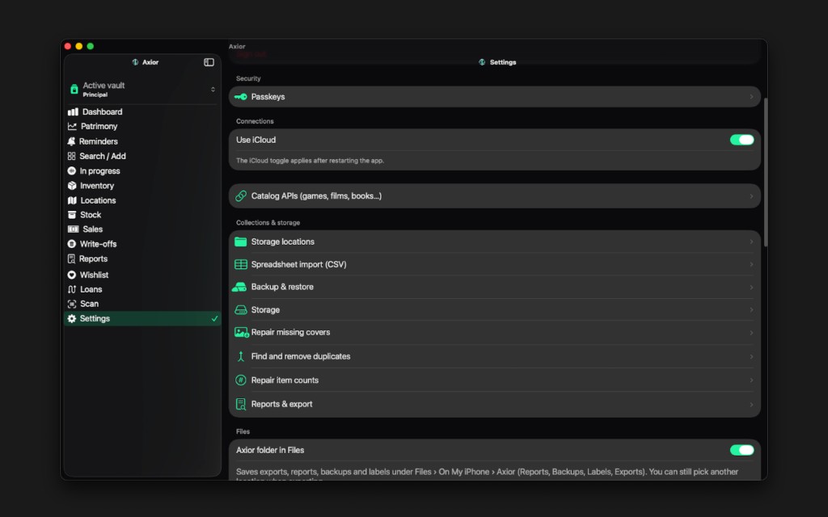Screen dimensions: 828x517
Task: Open Reports & export via its chevron
Action: [x=751, y=405]
